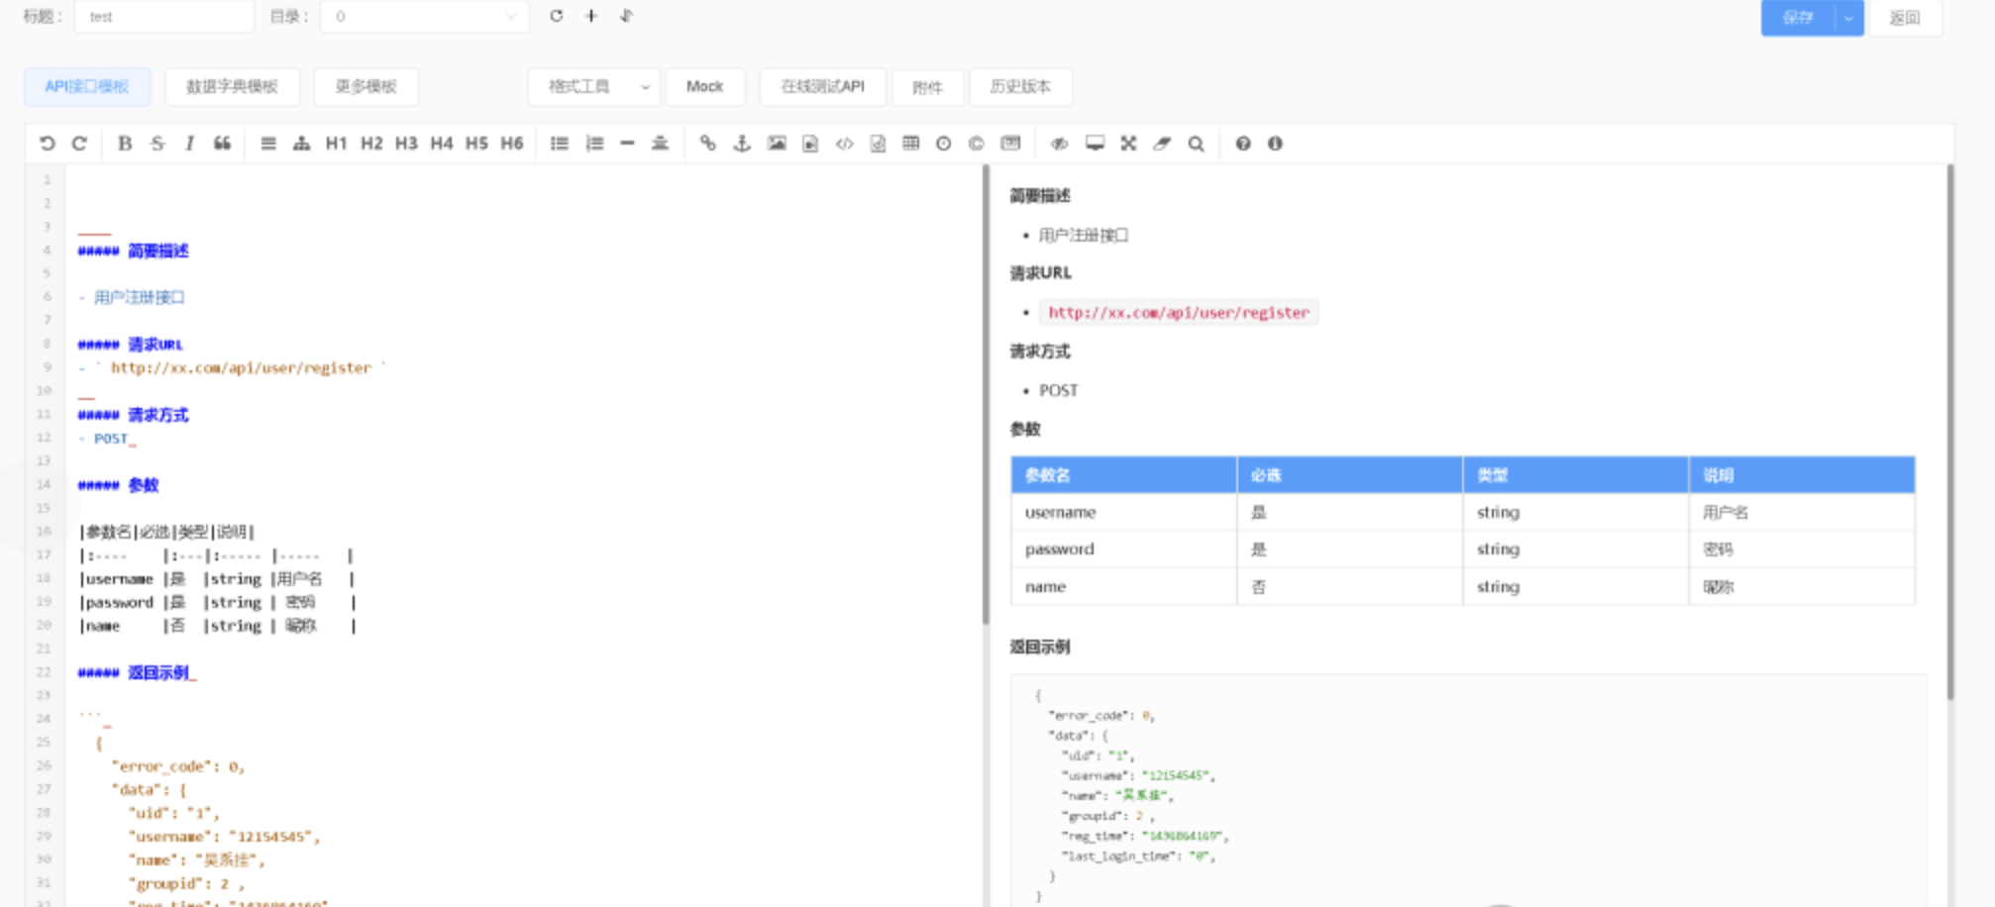The height and width of the screenshot is (907, 1995).
Task: Expand the save button dropdown arrow
Action: (x=1848, y=18)
